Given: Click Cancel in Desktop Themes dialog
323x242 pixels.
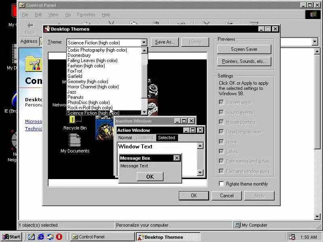Looking at the screenshot, I should click(227, 196).
